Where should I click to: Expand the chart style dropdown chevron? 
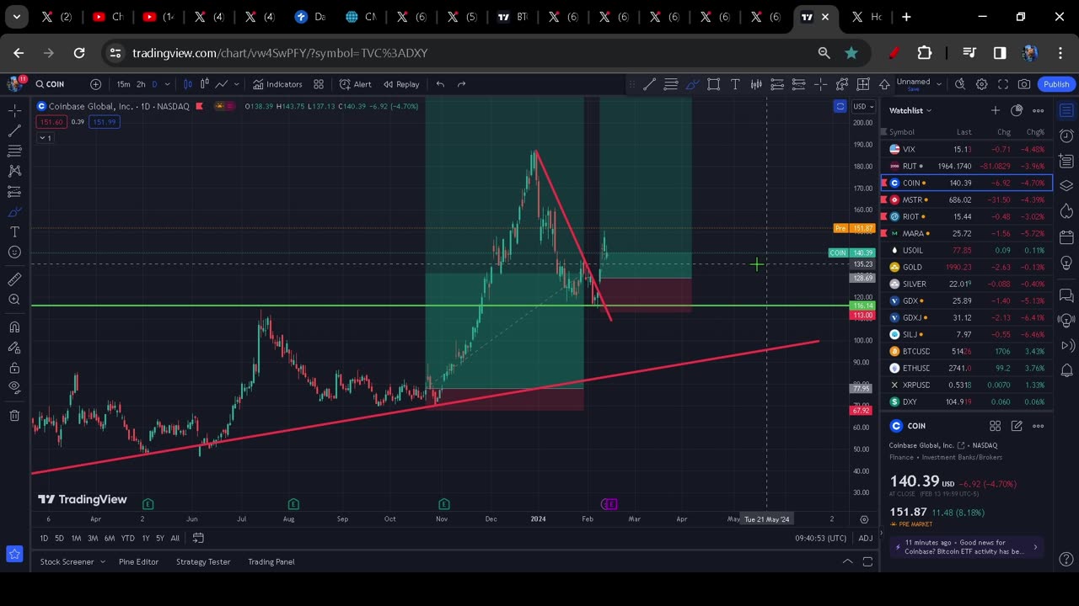tap(236, 84)
